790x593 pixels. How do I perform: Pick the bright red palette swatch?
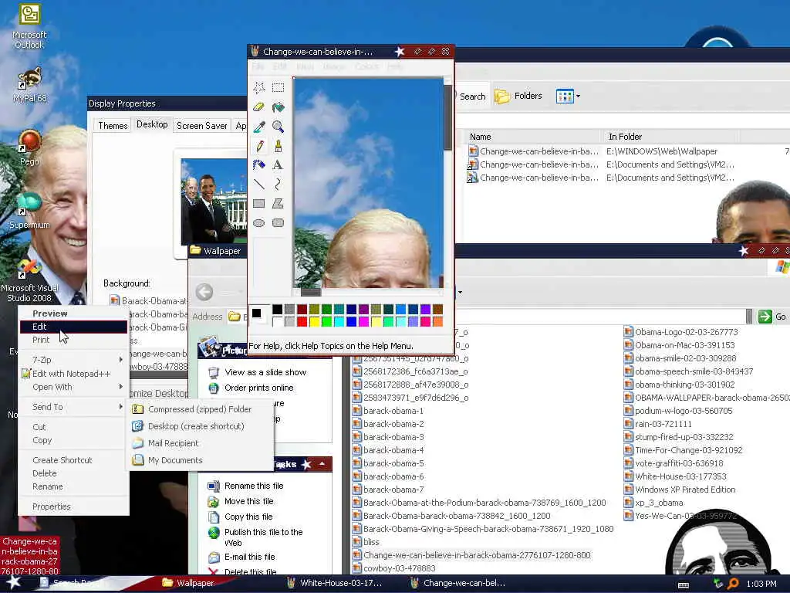pyautogui.click(x=302, y=322)
